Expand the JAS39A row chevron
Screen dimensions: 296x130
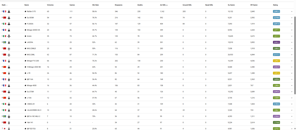292,42
